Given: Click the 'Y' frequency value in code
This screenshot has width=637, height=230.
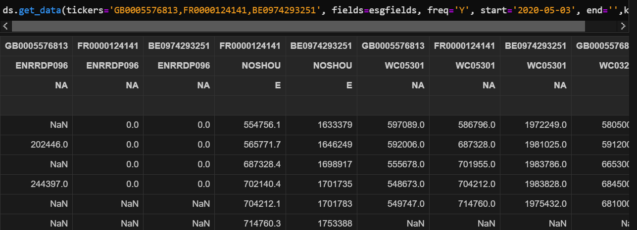Looking at the screenshot, I should click(452, 10).
